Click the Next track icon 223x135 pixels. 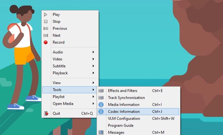click(x=46, y=35)
